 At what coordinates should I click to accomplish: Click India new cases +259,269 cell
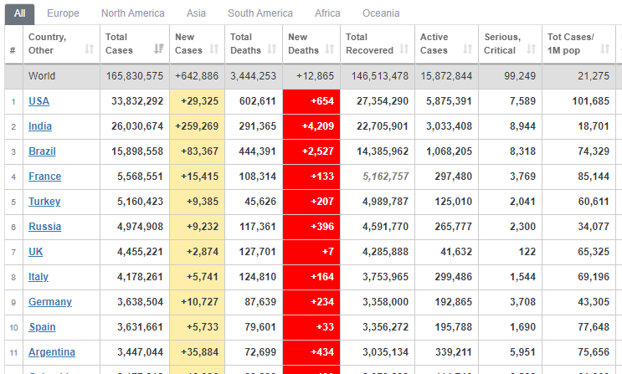[x=198, y=126]
